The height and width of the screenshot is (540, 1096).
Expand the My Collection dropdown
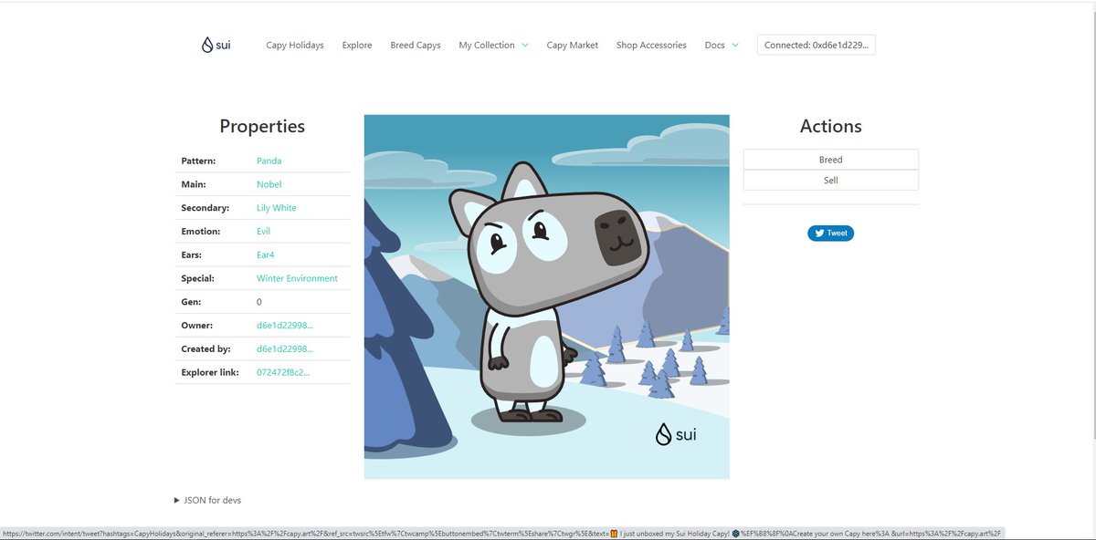(493, 45)
